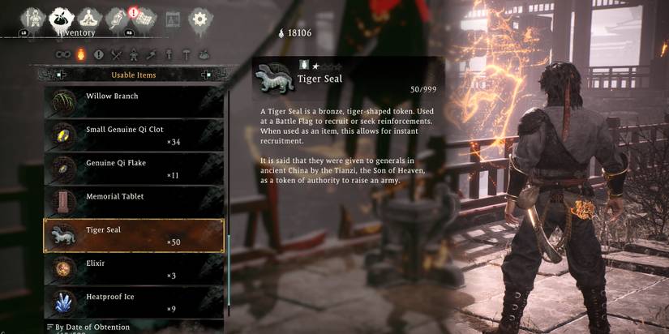
Task: Choose the Genuine Qi Flake entry
Action: [x=134, y=169]
